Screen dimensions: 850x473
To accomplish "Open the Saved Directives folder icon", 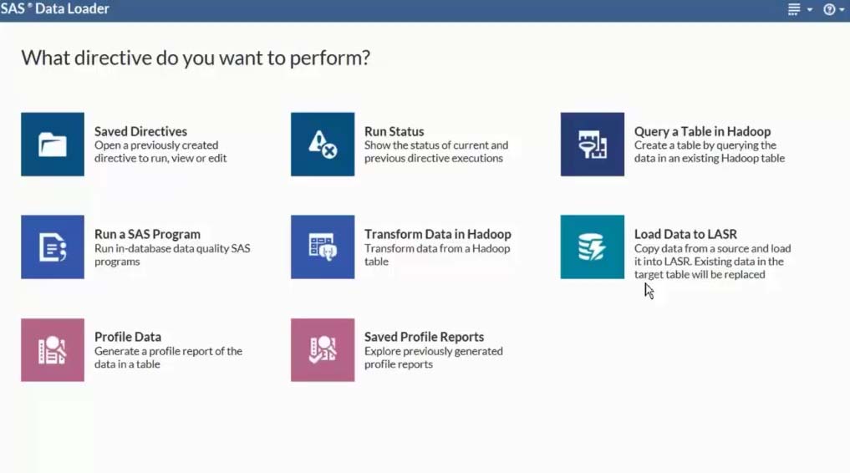I will tap(53, 144).
